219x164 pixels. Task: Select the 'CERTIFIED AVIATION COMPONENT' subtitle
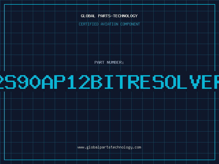click(x=109, y=24)
